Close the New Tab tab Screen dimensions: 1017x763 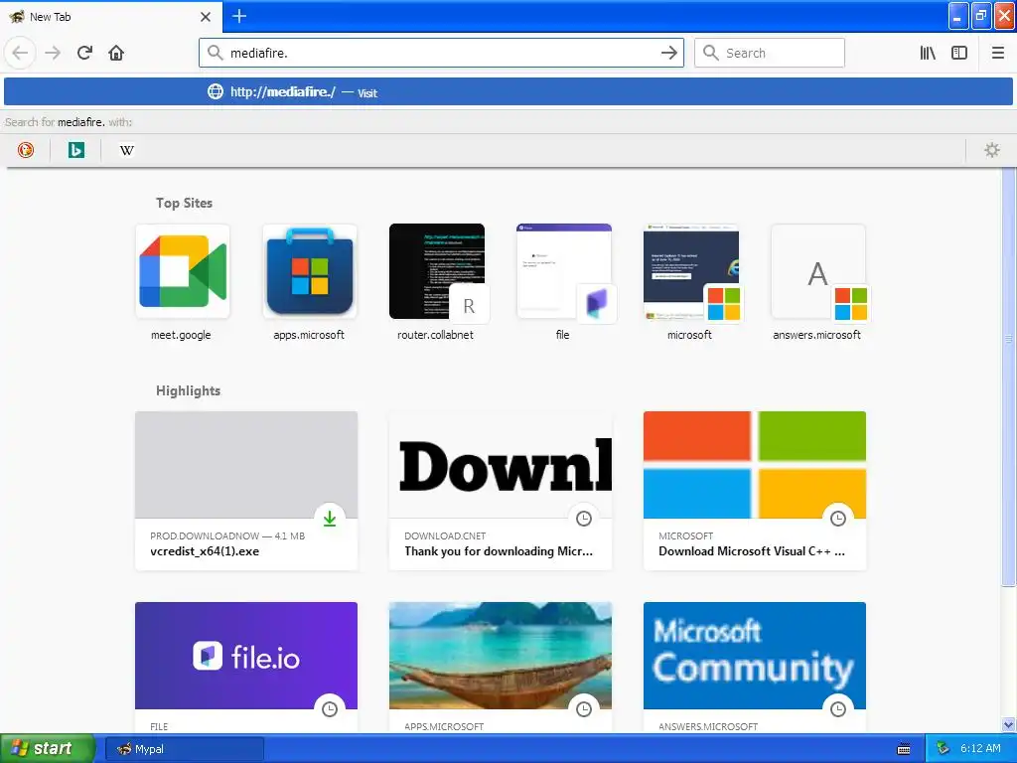pyautogui.click(x=206, y=17)
